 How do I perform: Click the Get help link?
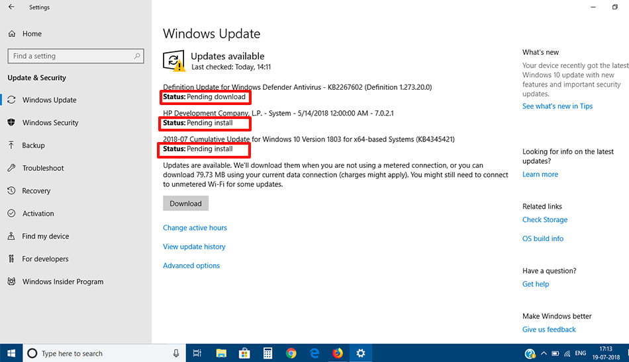(x=536, y=284)
